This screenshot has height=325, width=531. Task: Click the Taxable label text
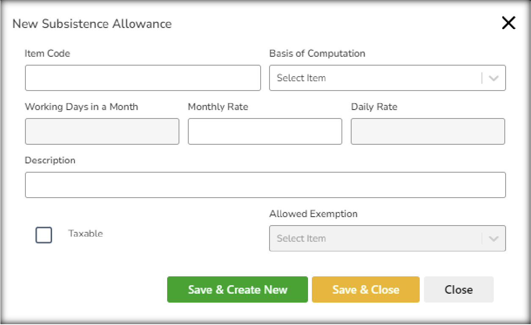pyautogui.click(x=85, y=234)
